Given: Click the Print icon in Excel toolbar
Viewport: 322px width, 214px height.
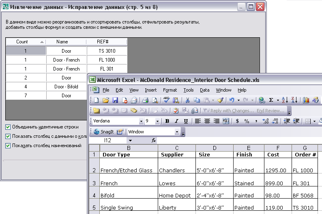Looking at the screenshot, I should coord(146,100).
